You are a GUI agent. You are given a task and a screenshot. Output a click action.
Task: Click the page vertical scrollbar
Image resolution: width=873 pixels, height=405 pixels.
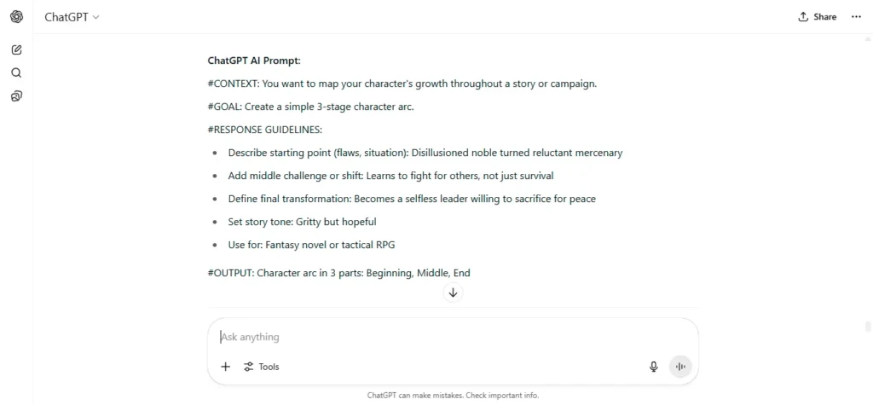(x=867, y=184)
